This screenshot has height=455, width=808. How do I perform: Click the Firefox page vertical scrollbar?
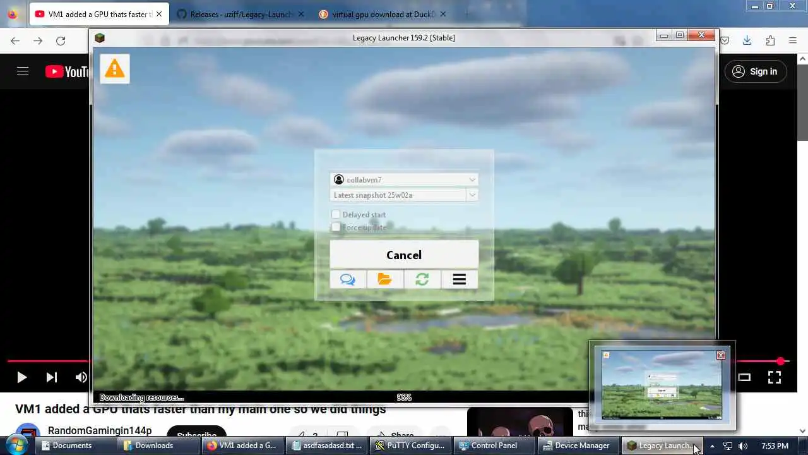(x=802, y=102)
